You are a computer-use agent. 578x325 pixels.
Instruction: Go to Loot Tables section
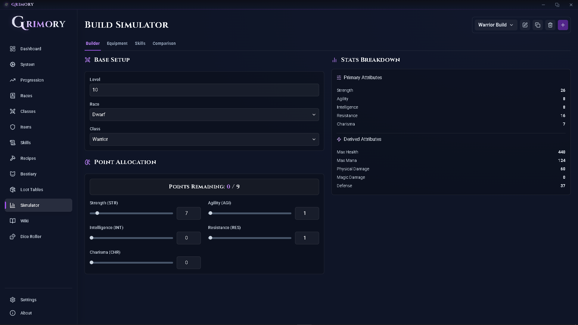click(32, 190)
